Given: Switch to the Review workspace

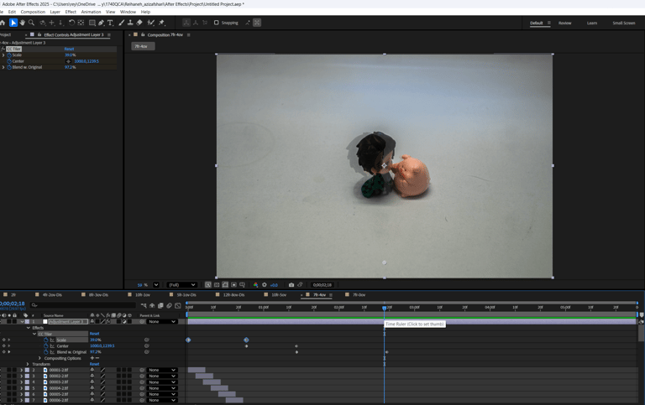Looking at the screenshot, I should [x=564, y=23].
